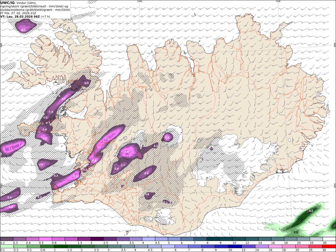Screen dimensions: 336x252
Task: Select the bright red rain swatch above 30
Action: click(329, 246)
